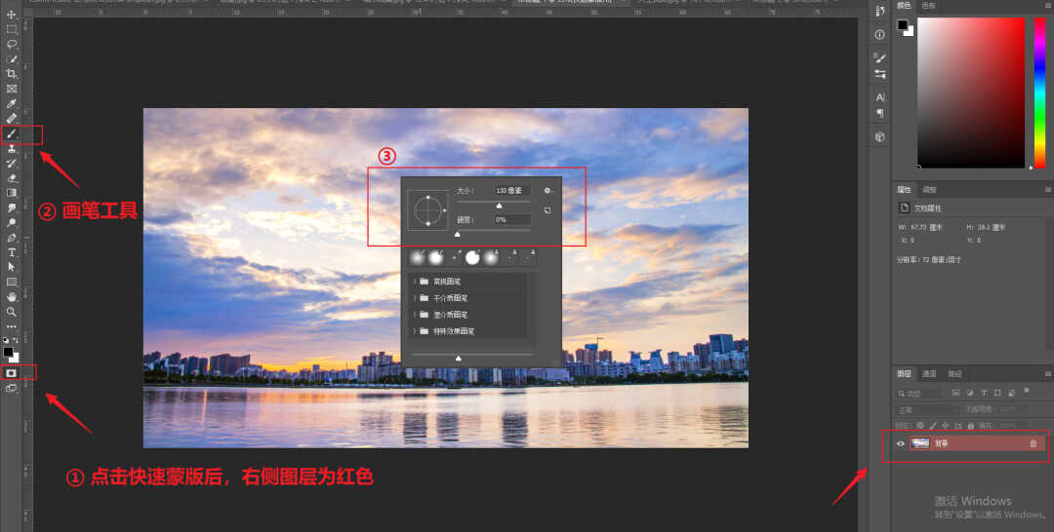Click the create new brush preset button
Screen dimensions: 1054x532
(x=547, y=210)
